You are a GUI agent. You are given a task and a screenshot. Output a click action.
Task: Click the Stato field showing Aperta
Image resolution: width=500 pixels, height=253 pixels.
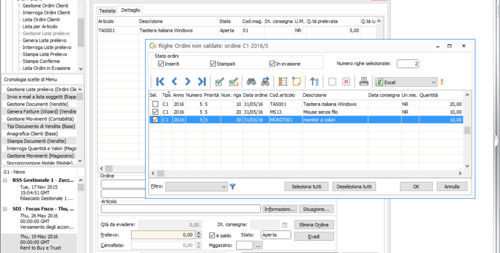276,235
